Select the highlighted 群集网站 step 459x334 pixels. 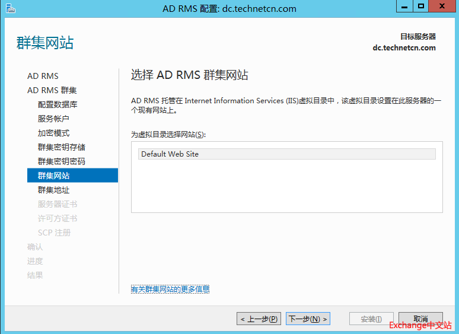tap(54, 176)
